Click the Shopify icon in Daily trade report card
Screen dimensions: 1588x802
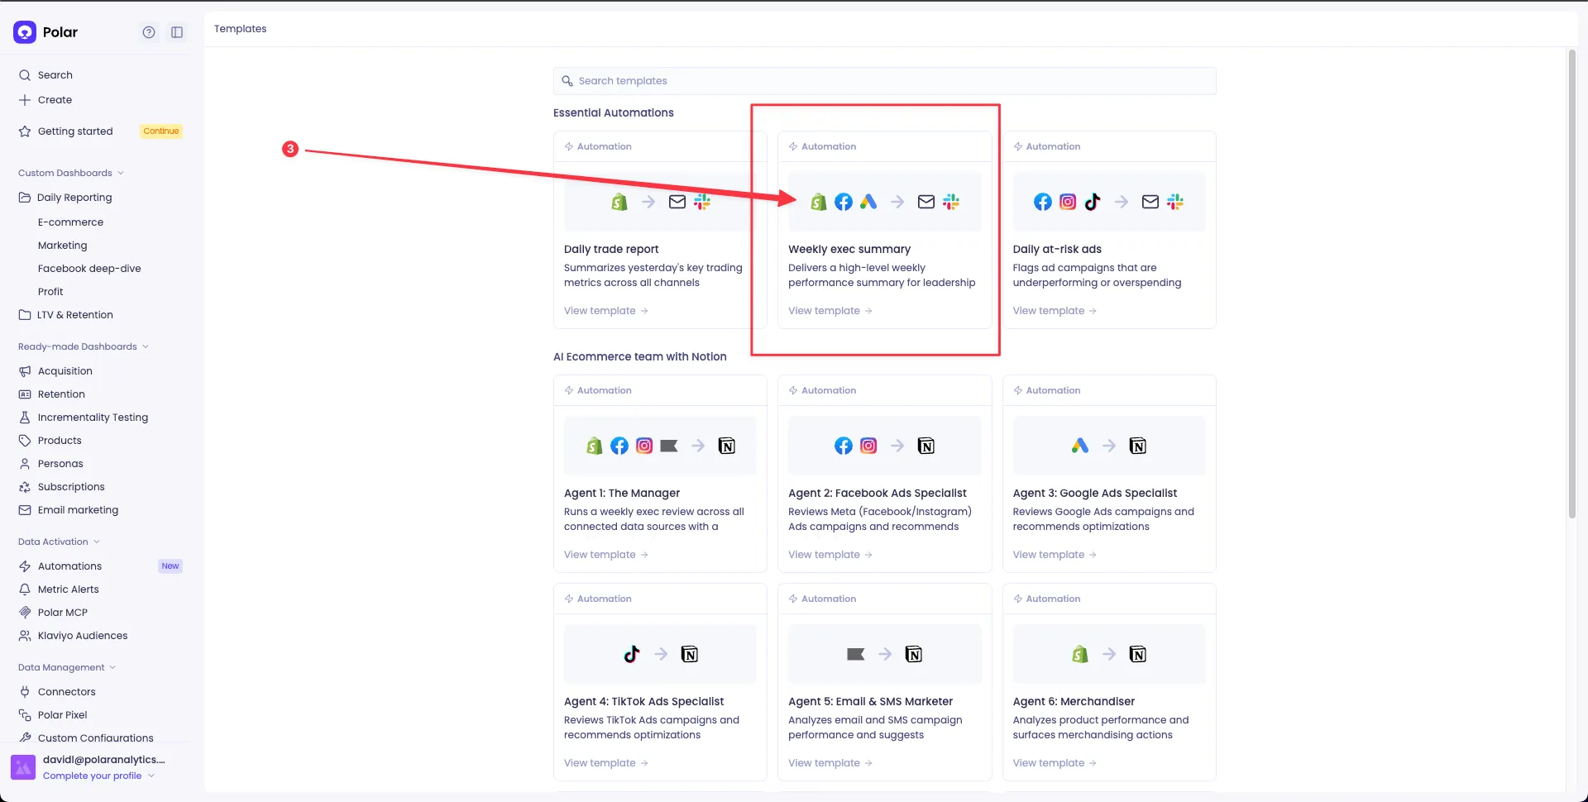619,202
